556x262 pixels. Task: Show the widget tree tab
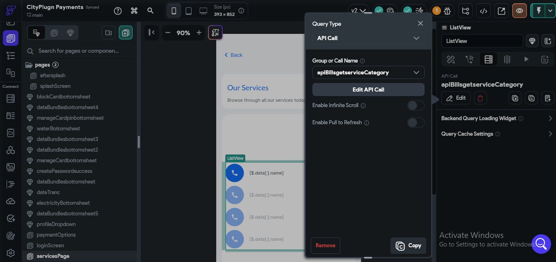click(36, 33)
